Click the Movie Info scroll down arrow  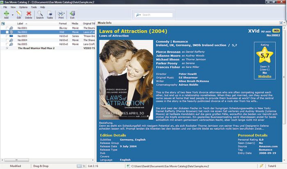tap(284, 160)
